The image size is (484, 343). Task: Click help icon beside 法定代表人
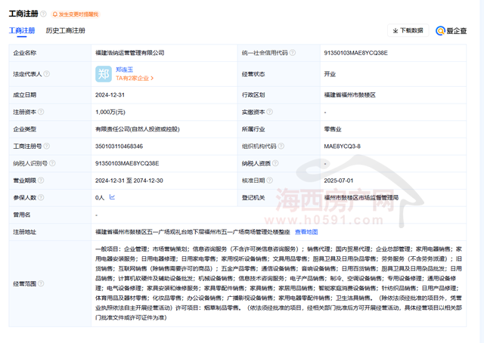tap(47, 74)
